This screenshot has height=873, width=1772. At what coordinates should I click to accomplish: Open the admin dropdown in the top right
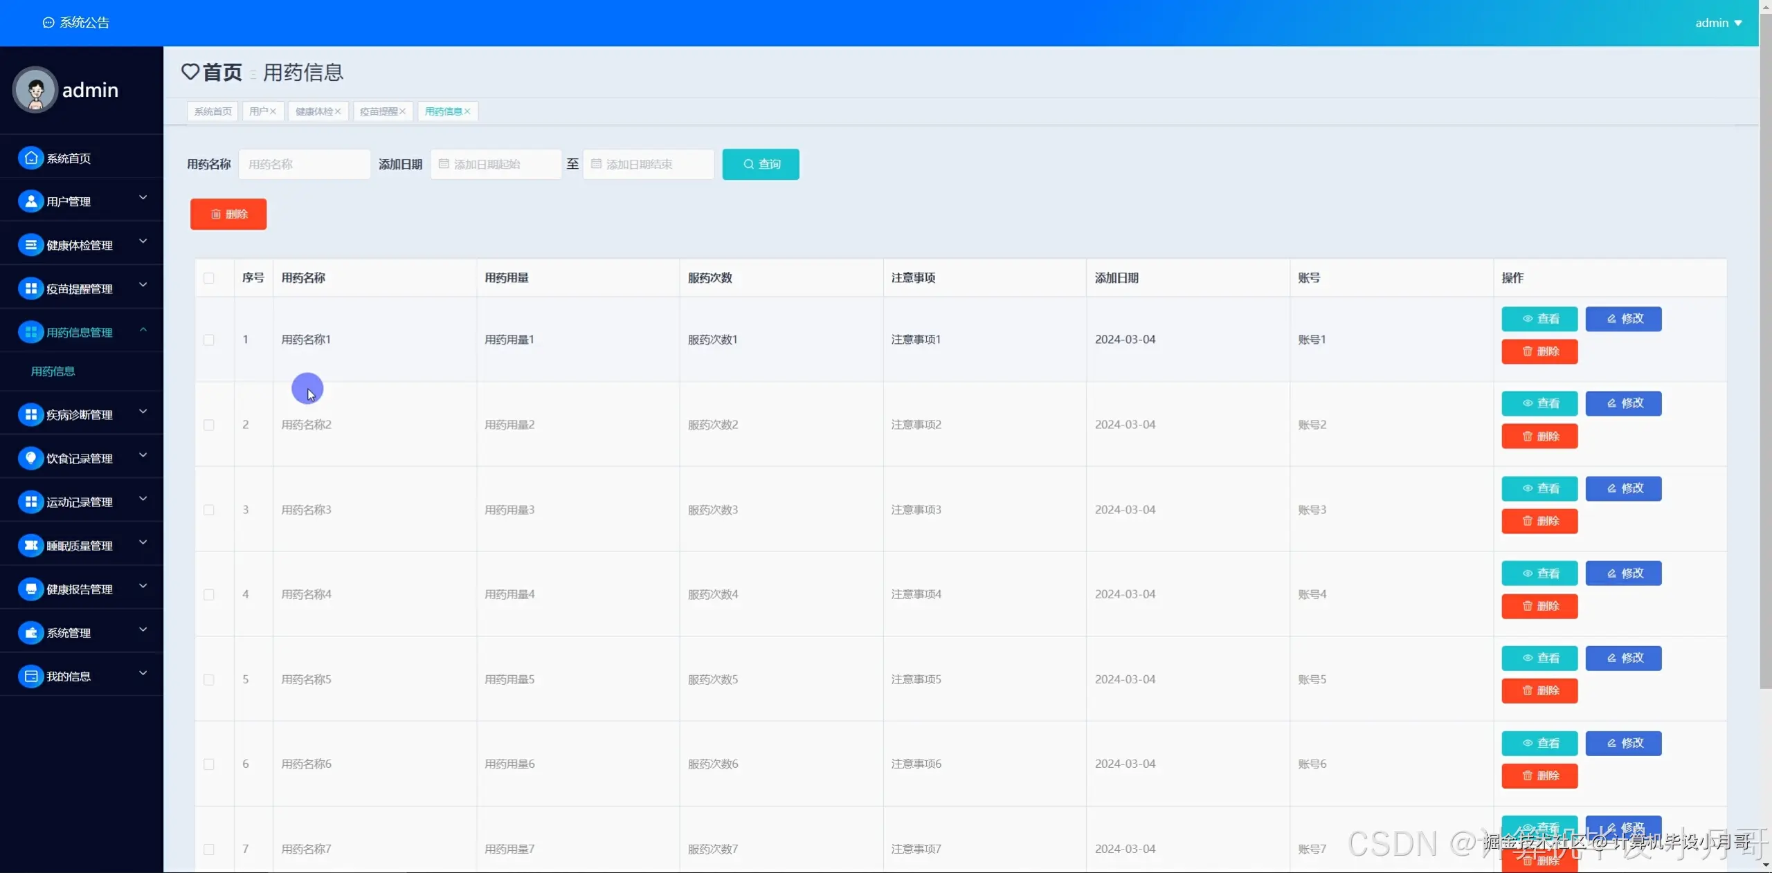tap(1718, 23)
